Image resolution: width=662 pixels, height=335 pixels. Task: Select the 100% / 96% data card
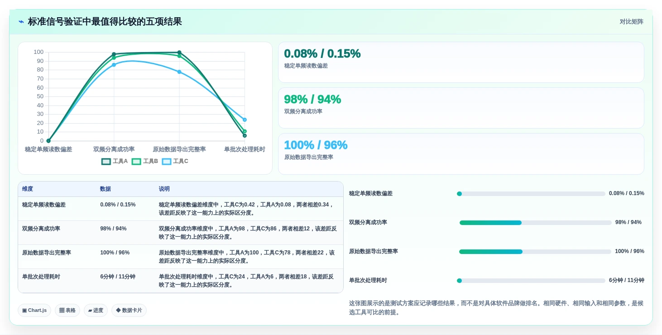461,153
